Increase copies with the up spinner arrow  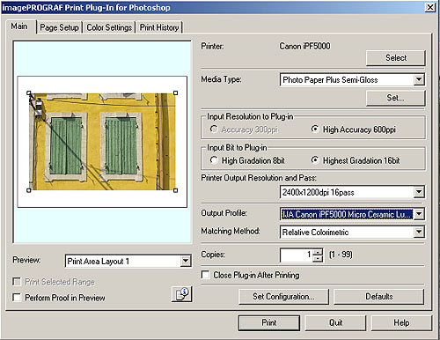click(x=318, y=252)
